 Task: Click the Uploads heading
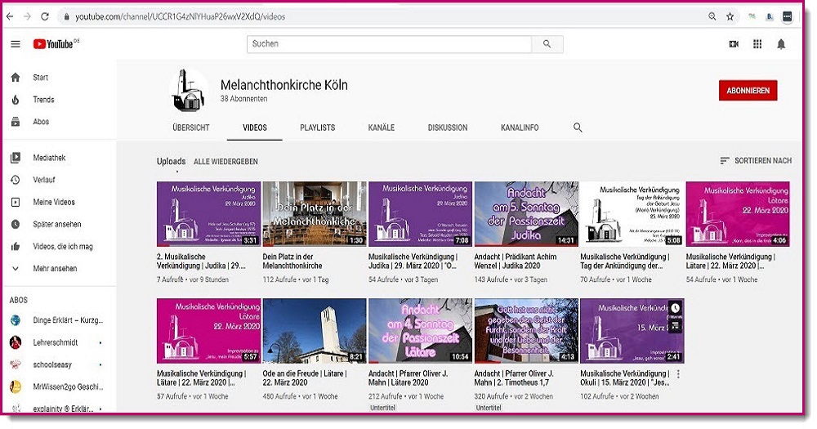171,162
